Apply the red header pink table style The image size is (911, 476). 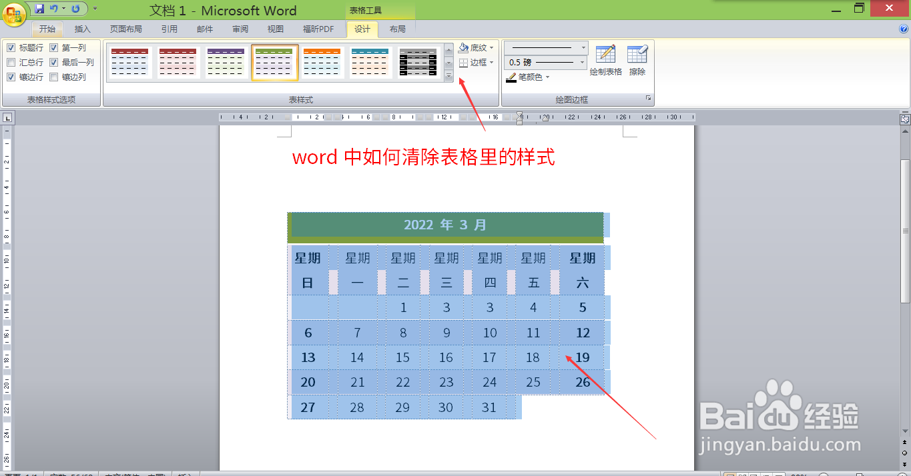pos(178,63)
